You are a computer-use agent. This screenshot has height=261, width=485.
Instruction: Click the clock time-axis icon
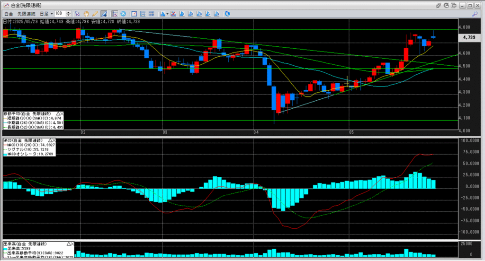(x=123, y=14)
